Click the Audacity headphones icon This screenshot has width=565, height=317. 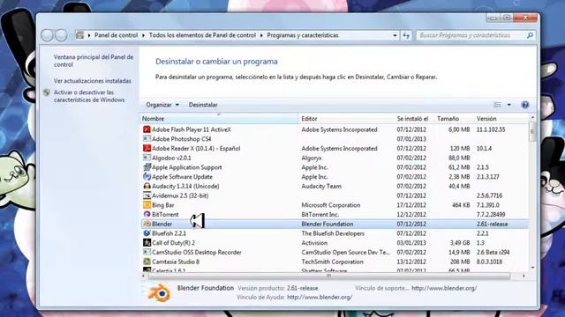tap(147, 186)
